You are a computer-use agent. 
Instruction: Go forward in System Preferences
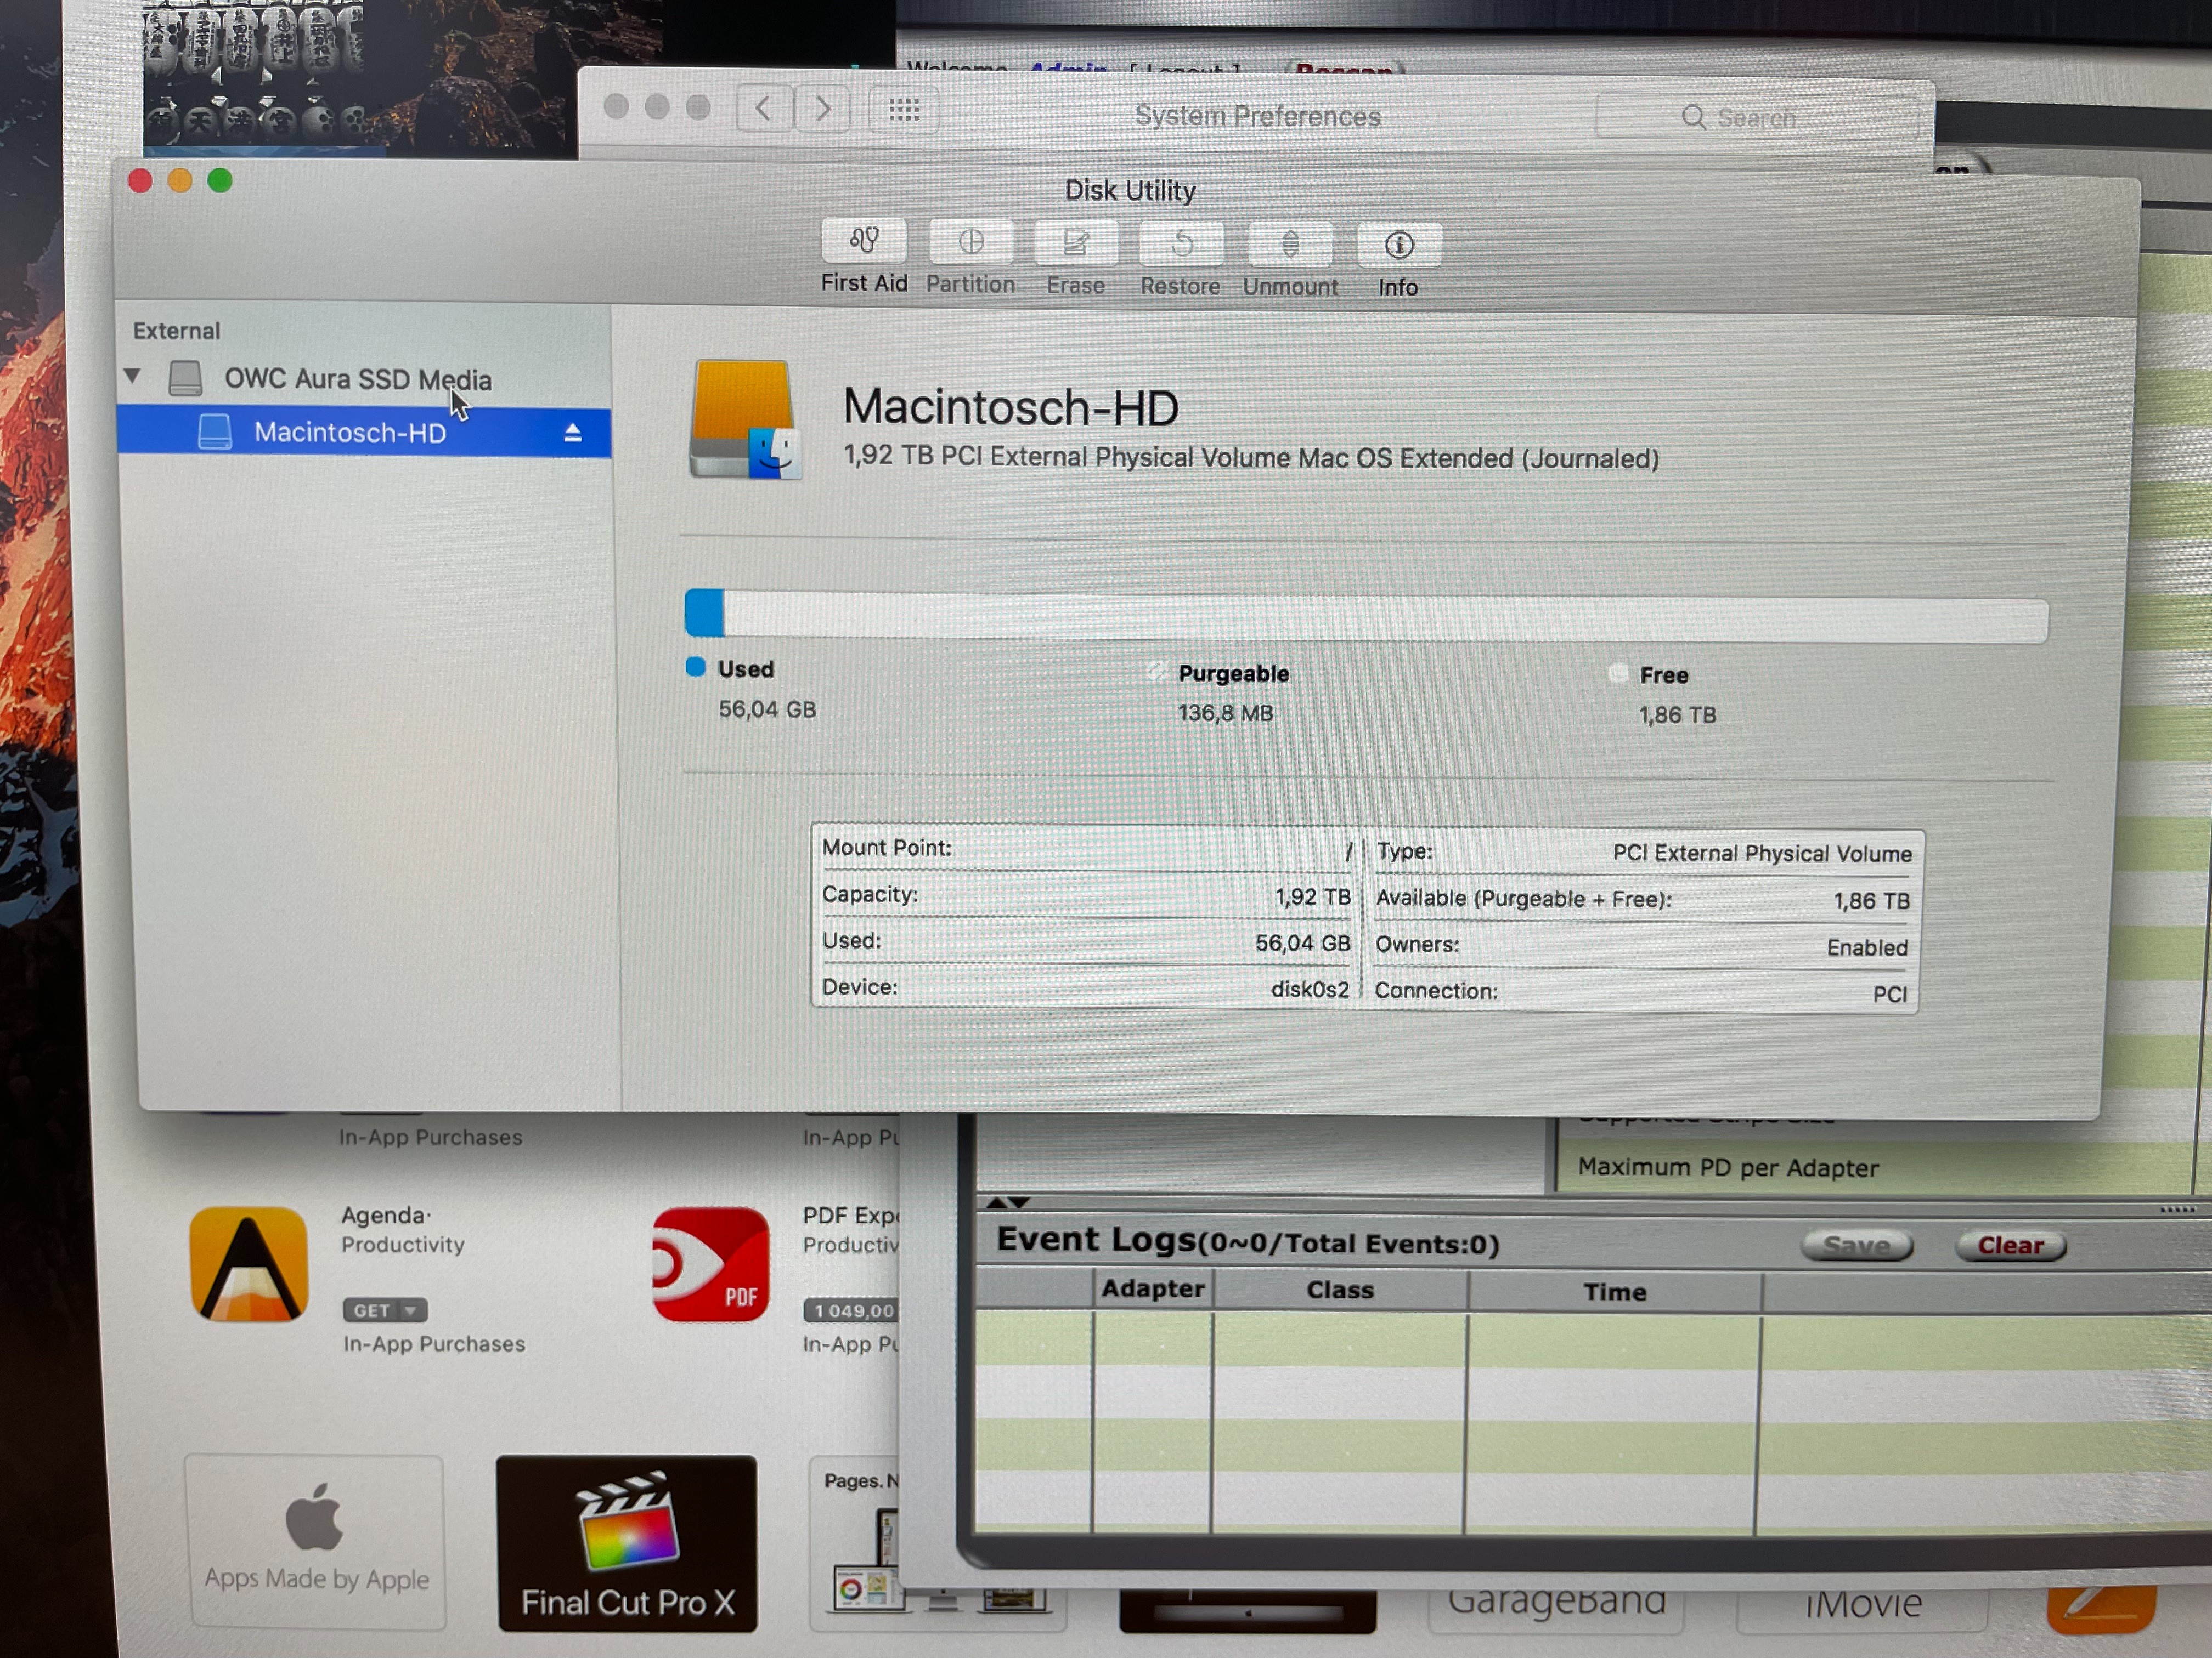click(822, 108)
